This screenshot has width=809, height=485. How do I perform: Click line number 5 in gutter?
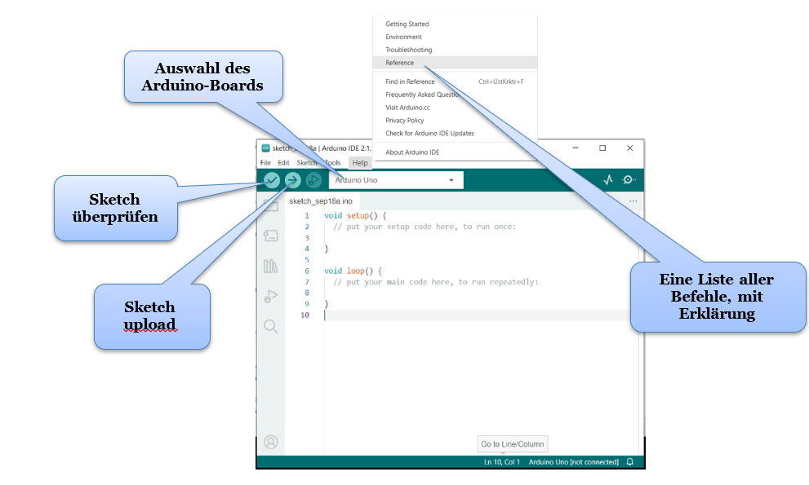coord(307,260)
